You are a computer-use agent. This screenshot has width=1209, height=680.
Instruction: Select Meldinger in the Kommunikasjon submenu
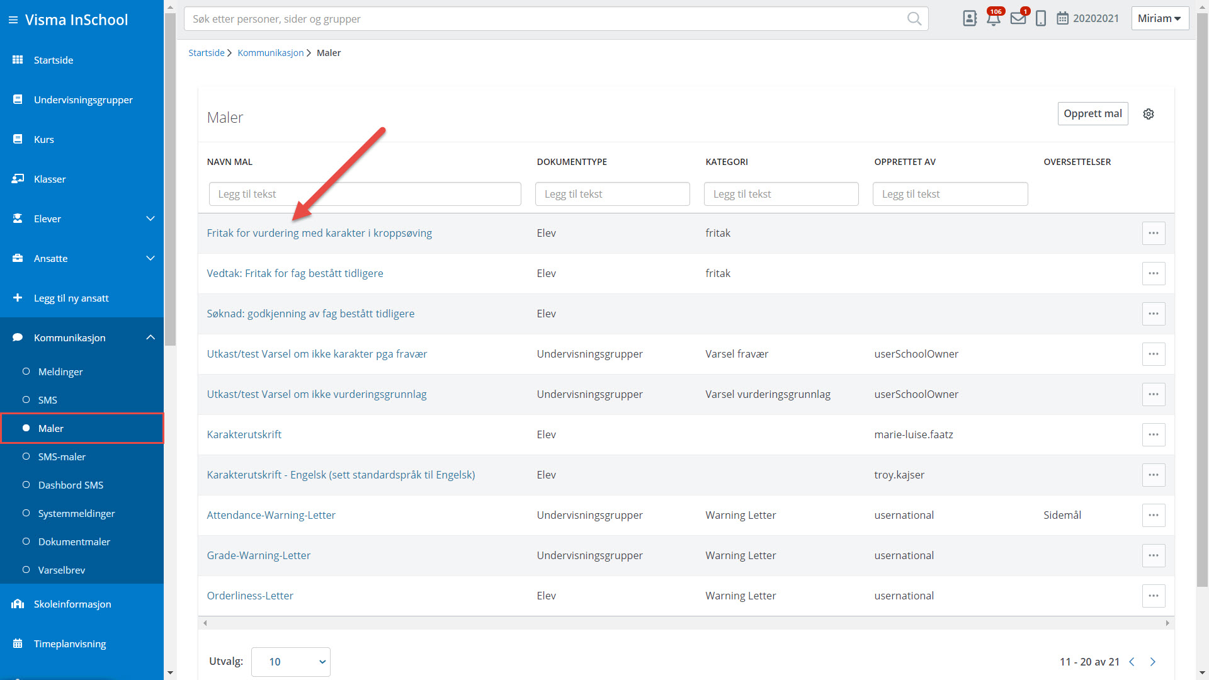(60, 371)
